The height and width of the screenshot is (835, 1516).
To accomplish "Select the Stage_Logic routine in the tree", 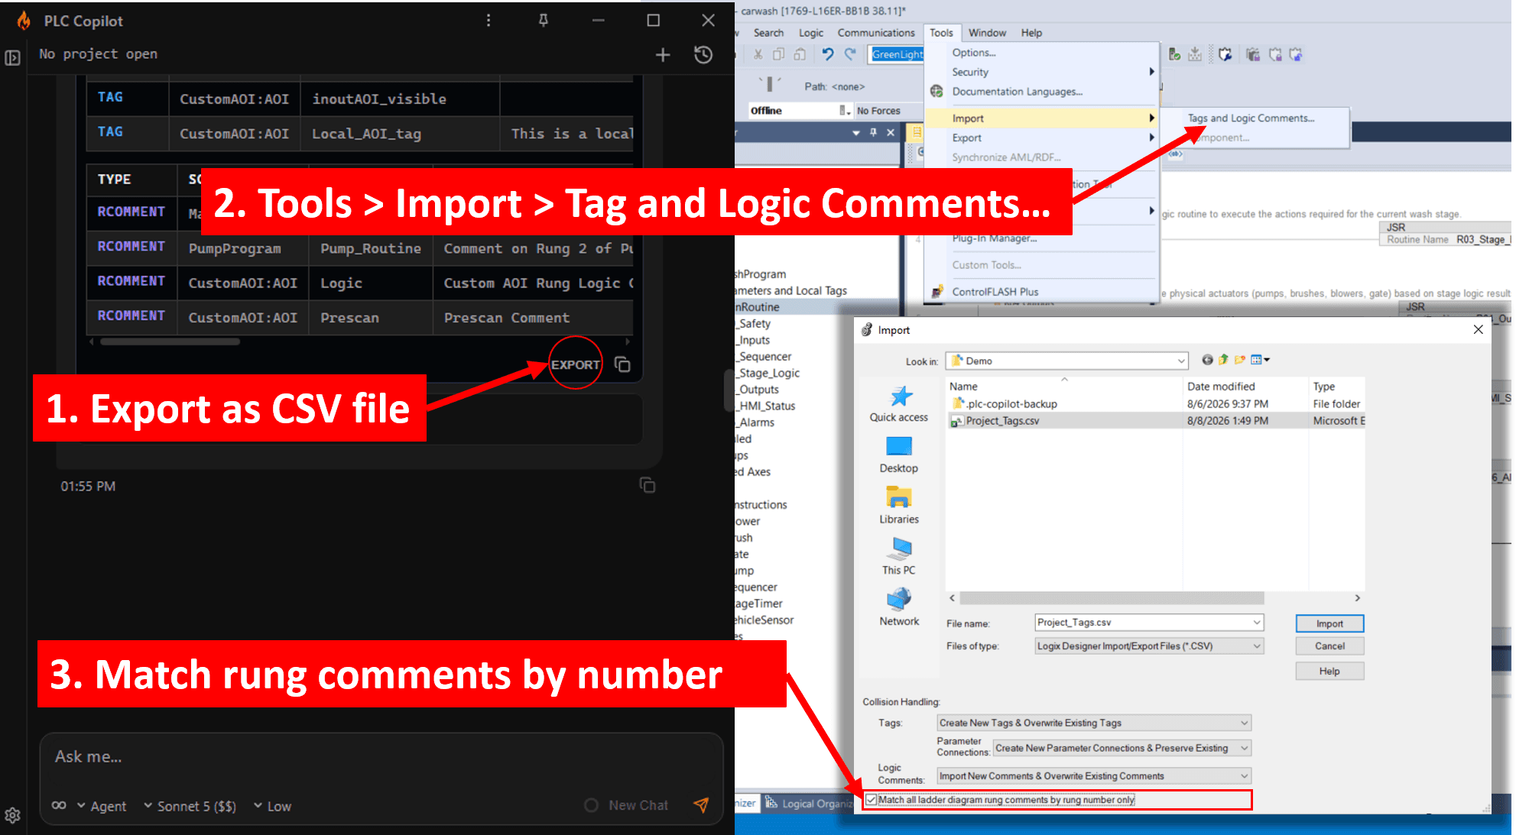I will 768,373.
